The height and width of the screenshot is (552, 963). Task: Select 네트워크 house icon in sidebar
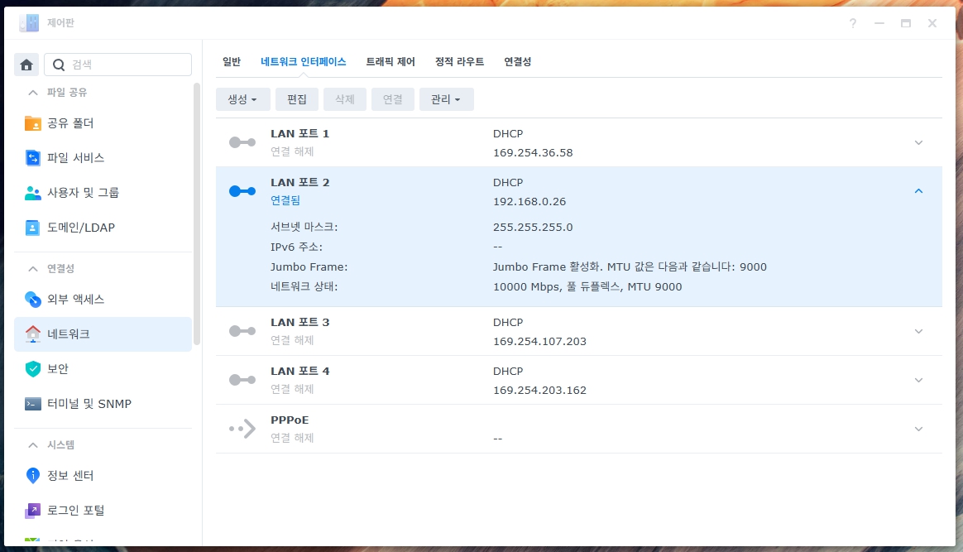click(33, 334)
